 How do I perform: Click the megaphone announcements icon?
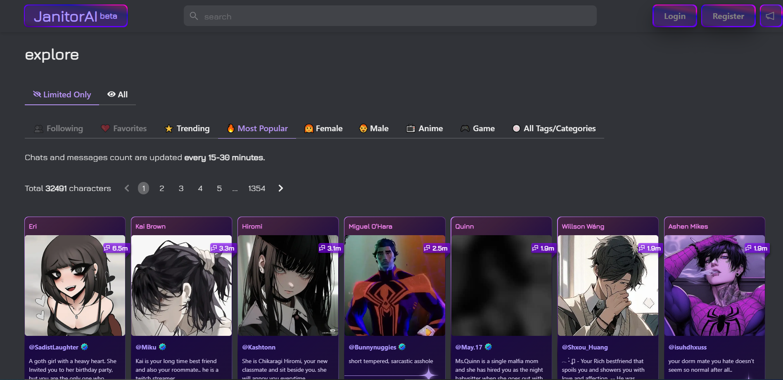click(x=770, y=16)
